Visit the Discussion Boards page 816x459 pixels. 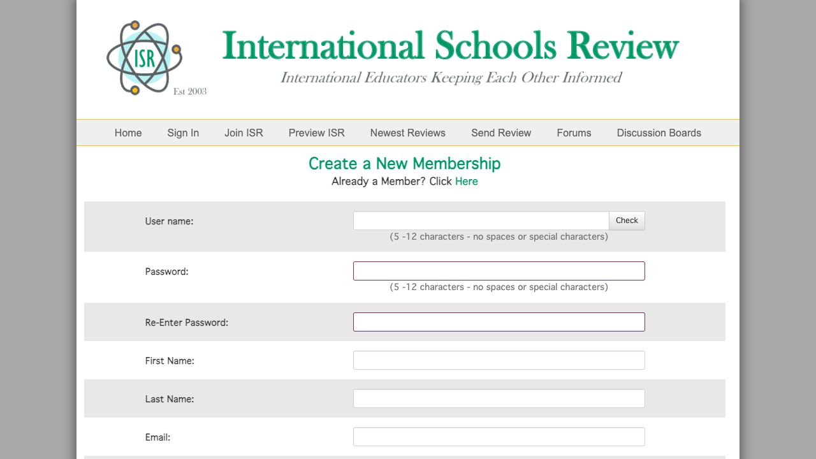pyautogui.click(x=659, y=133)
